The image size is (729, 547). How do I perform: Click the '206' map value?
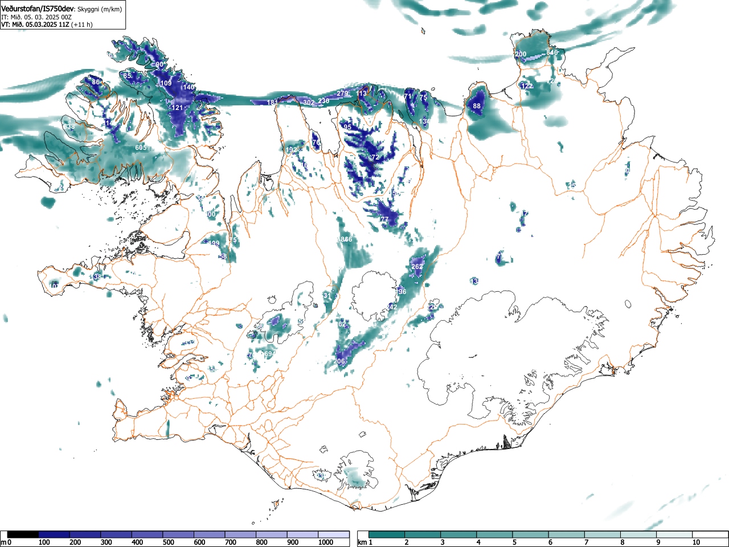(339, 361)
